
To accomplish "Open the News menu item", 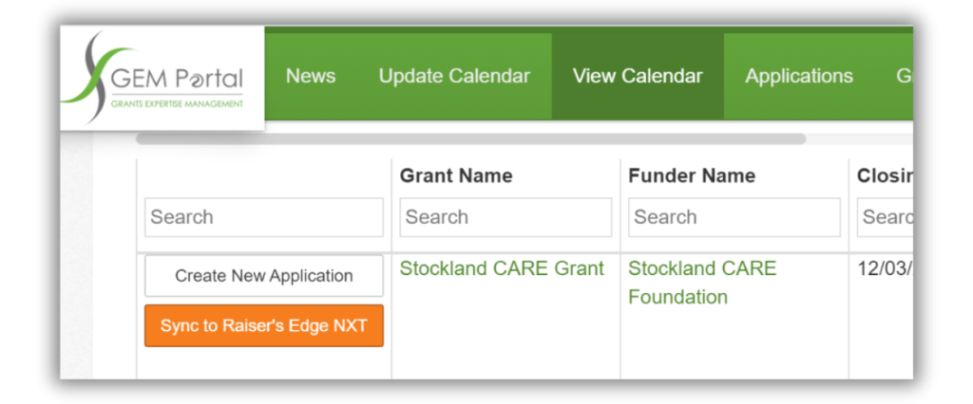I will pos(311,77).
